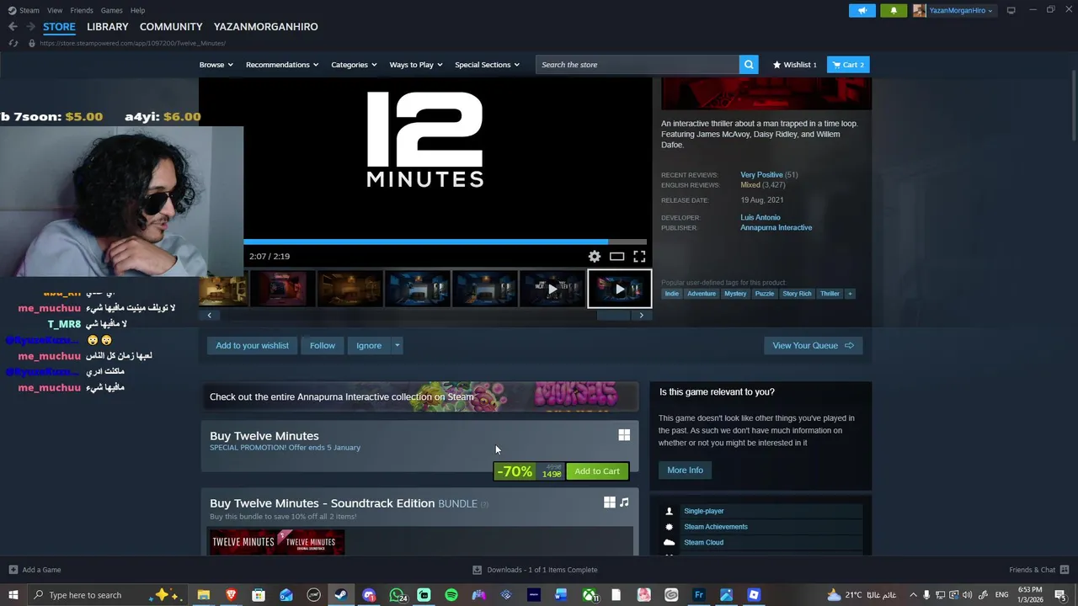Open the notifications bell

pyautogui.click(x=894, y=10)
